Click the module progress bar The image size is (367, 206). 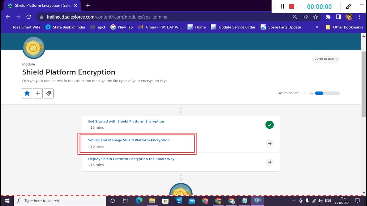327,93
